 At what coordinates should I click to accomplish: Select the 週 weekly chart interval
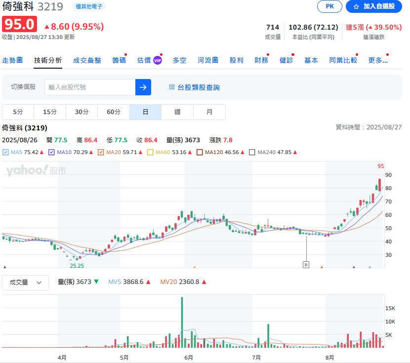[x=177, y=112]
